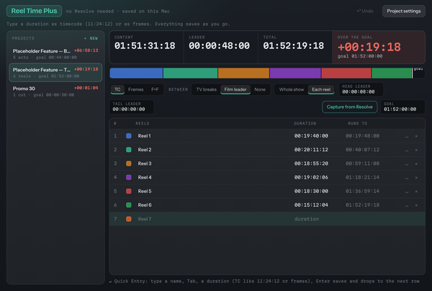432x291 pixels.
Task: Open the Promo 30 project
Action: [x=55, y=91]
